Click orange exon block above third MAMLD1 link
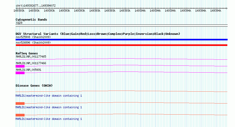235x127 pixels. (20, 115)
